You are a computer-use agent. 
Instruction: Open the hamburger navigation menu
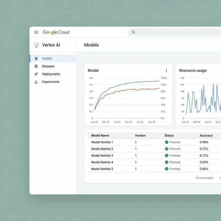click(36, 32)
